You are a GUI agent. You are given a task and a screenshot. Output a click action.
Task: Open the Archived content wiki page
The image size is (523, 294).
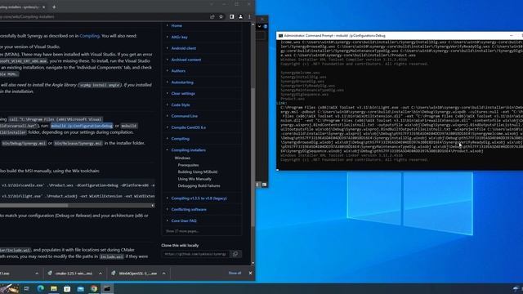tap(186, 60)
